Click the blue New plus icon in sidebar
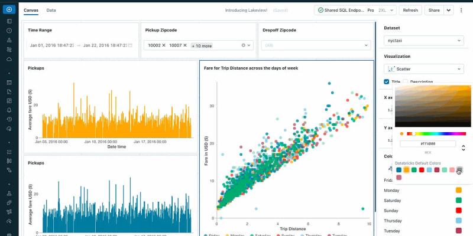Screen dimensions: 473x236 coord(9,9)
